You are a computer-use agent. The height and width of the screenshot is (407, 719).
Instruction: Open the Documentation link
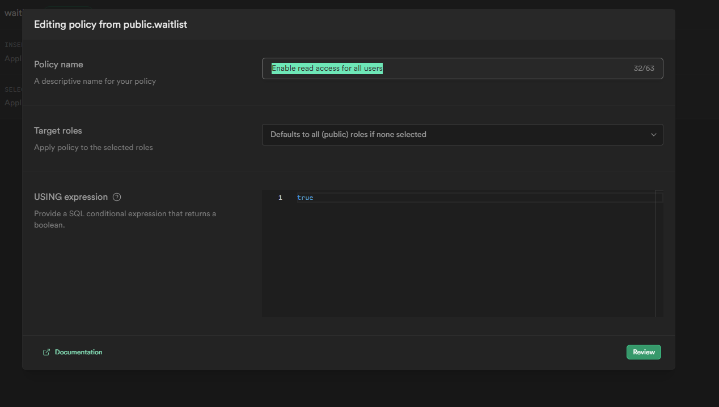[78, 352]
